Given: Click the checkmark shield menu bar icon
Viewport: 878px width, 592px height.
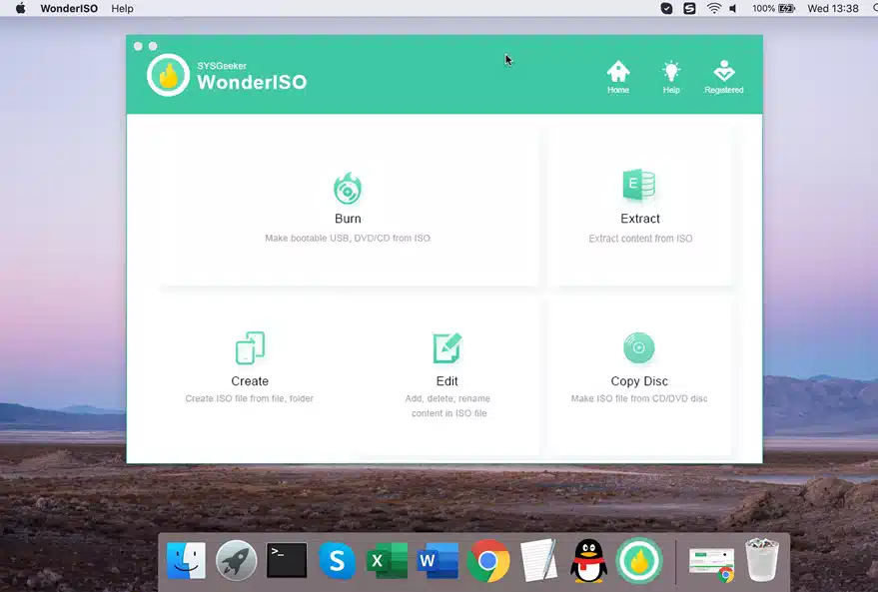Looking at the screenshot, I should (666, 8).
